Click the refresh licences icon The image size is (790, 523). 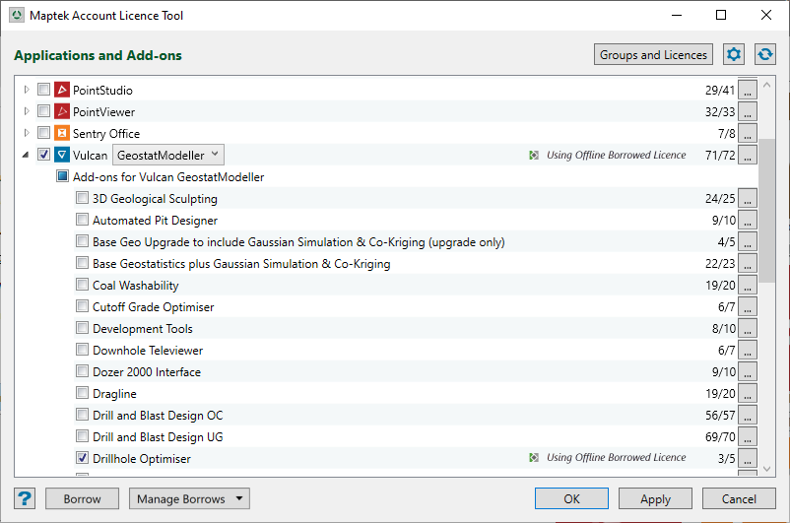click(x=764, y=55)
